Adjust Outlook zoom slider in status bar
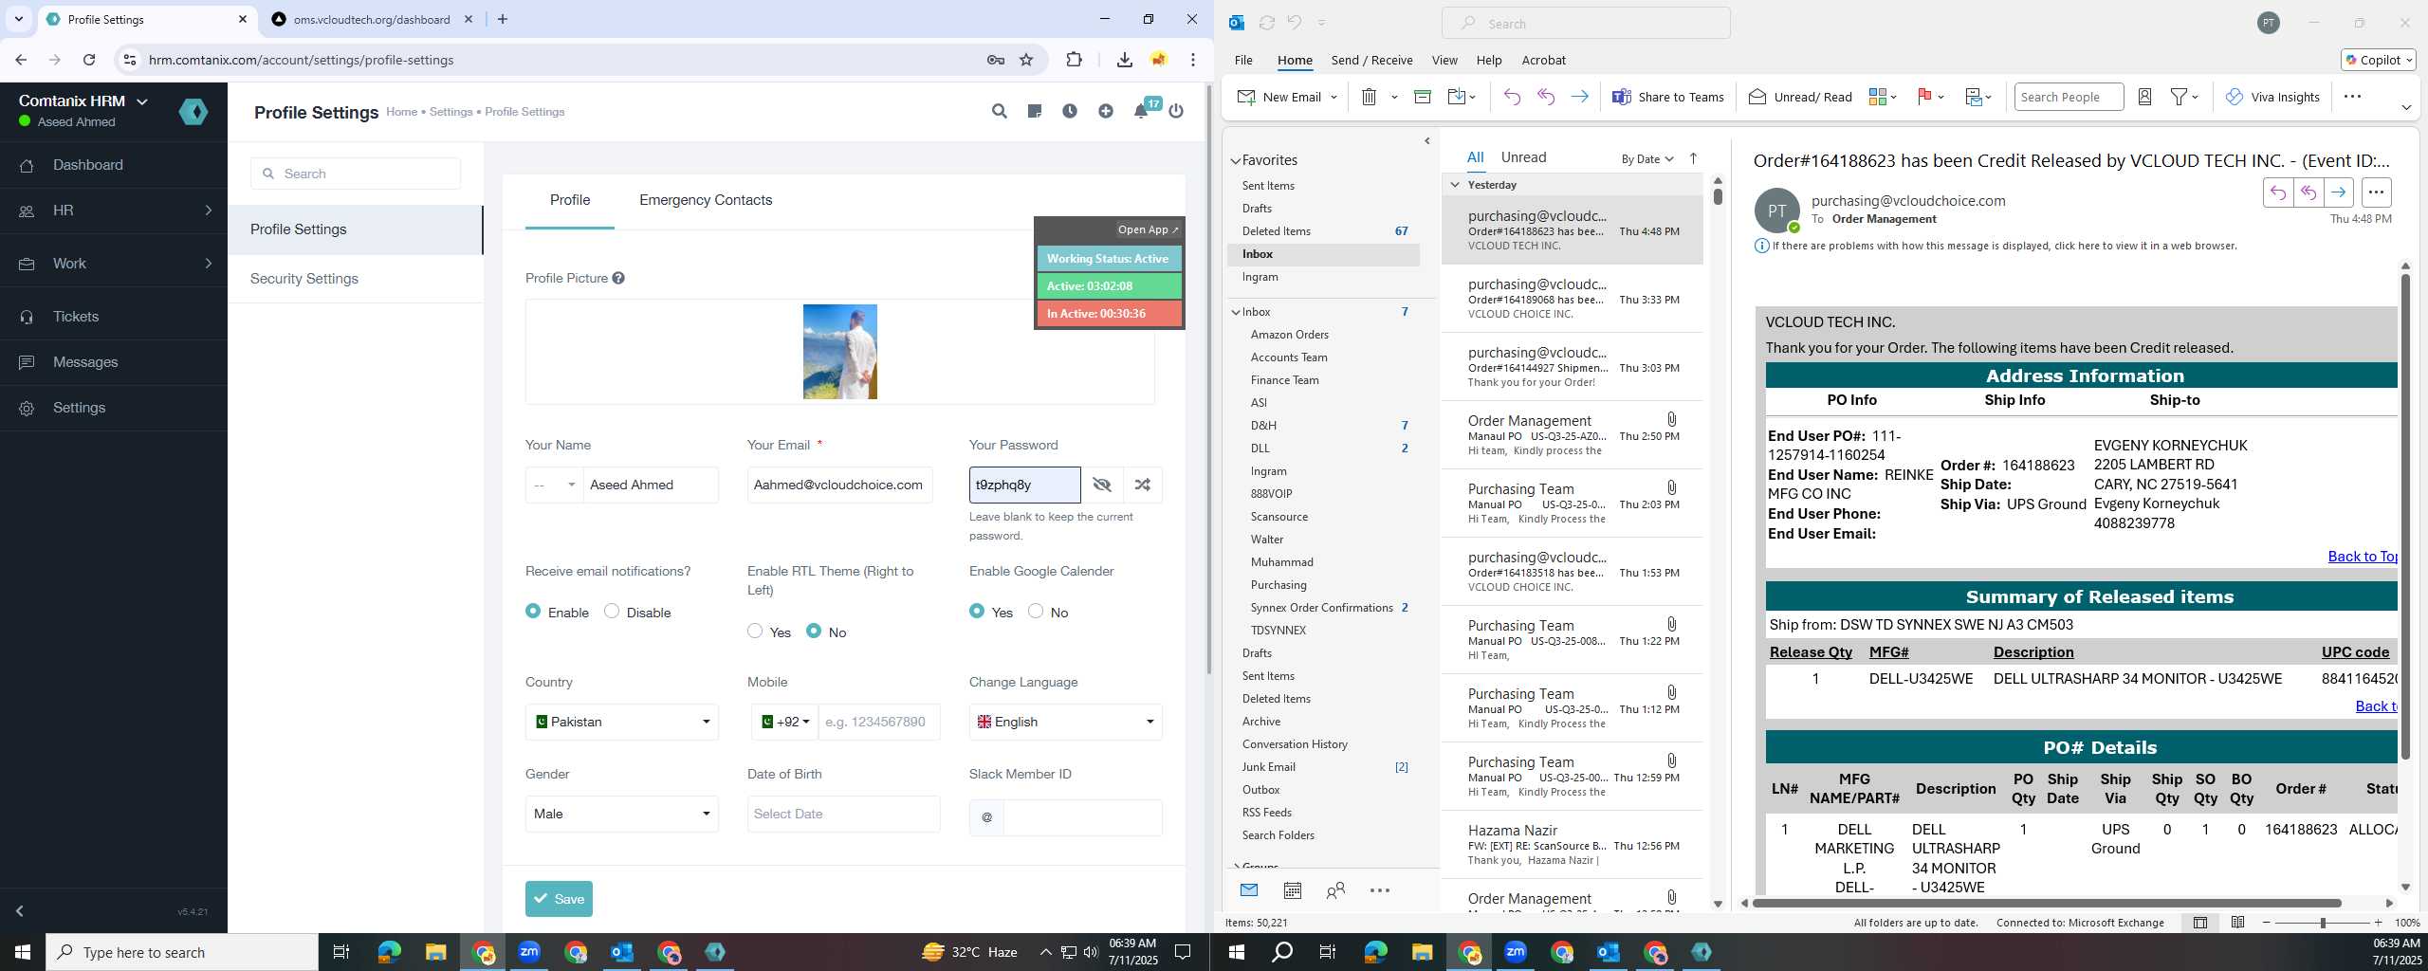The width and height of the screenshot is (2428, 971). click(2323, 923)
